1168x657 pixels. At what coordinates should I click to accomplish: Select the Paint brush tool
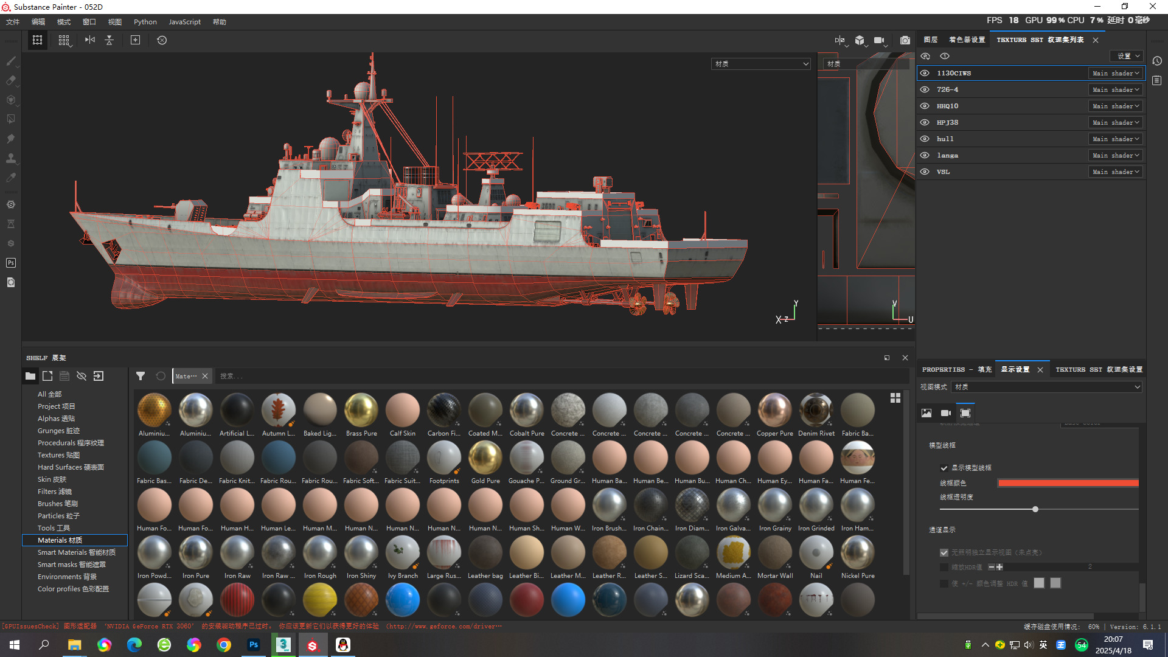click(11, 61)
